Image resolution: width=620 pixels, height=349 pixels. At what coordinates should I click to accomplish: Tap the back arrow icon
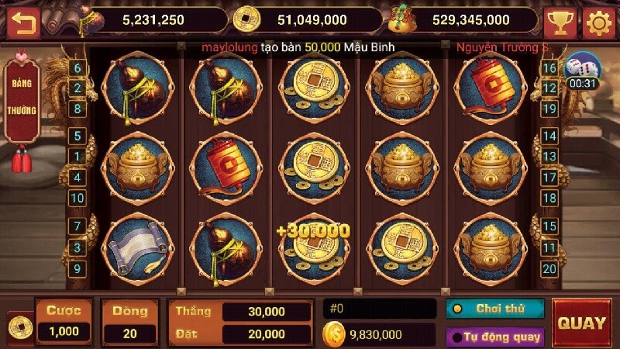tap(23, 23)
